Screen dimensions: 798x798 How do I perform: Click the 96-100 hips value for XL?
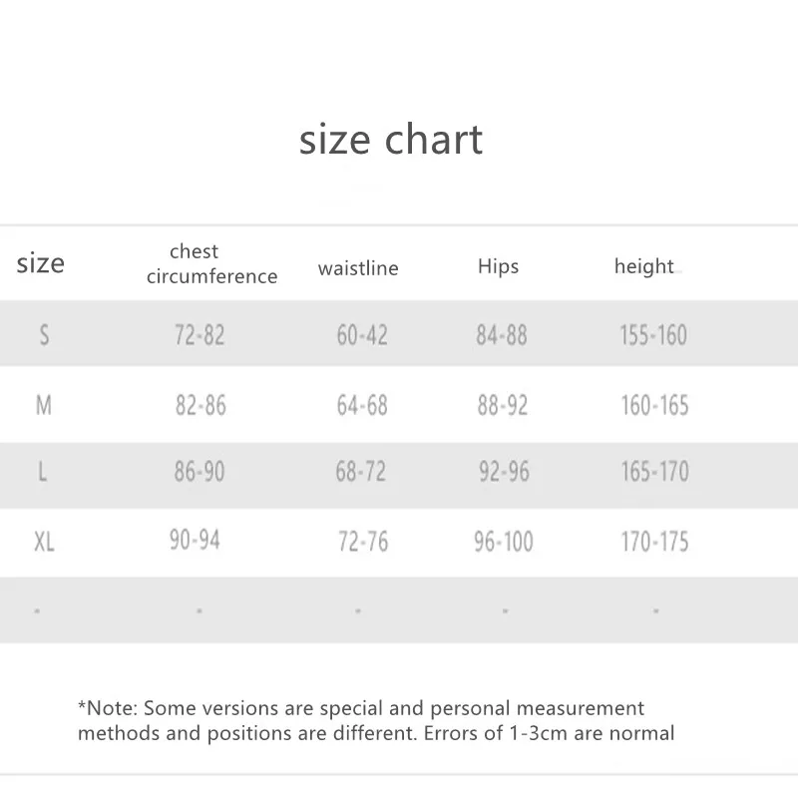click(503, 542)
